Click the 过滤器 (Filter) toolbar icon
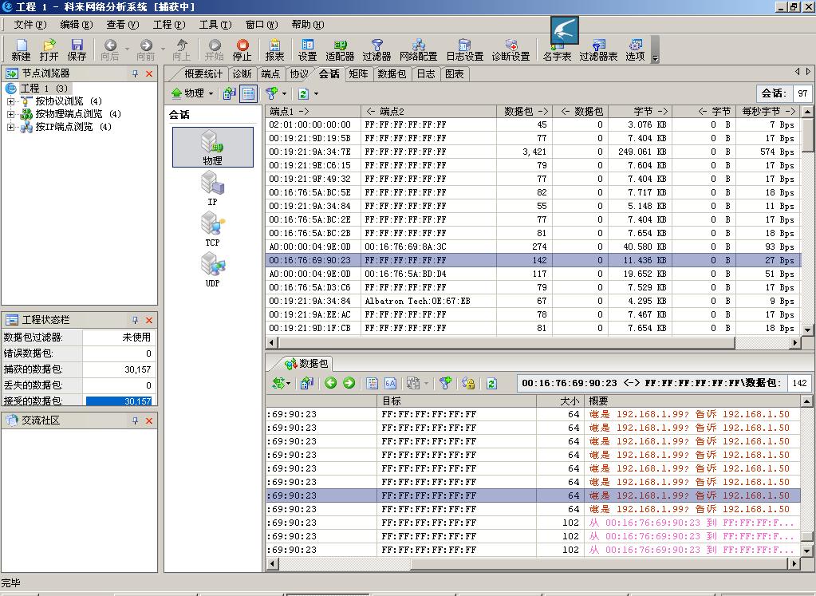816x596 pixels. coord(376,49)
